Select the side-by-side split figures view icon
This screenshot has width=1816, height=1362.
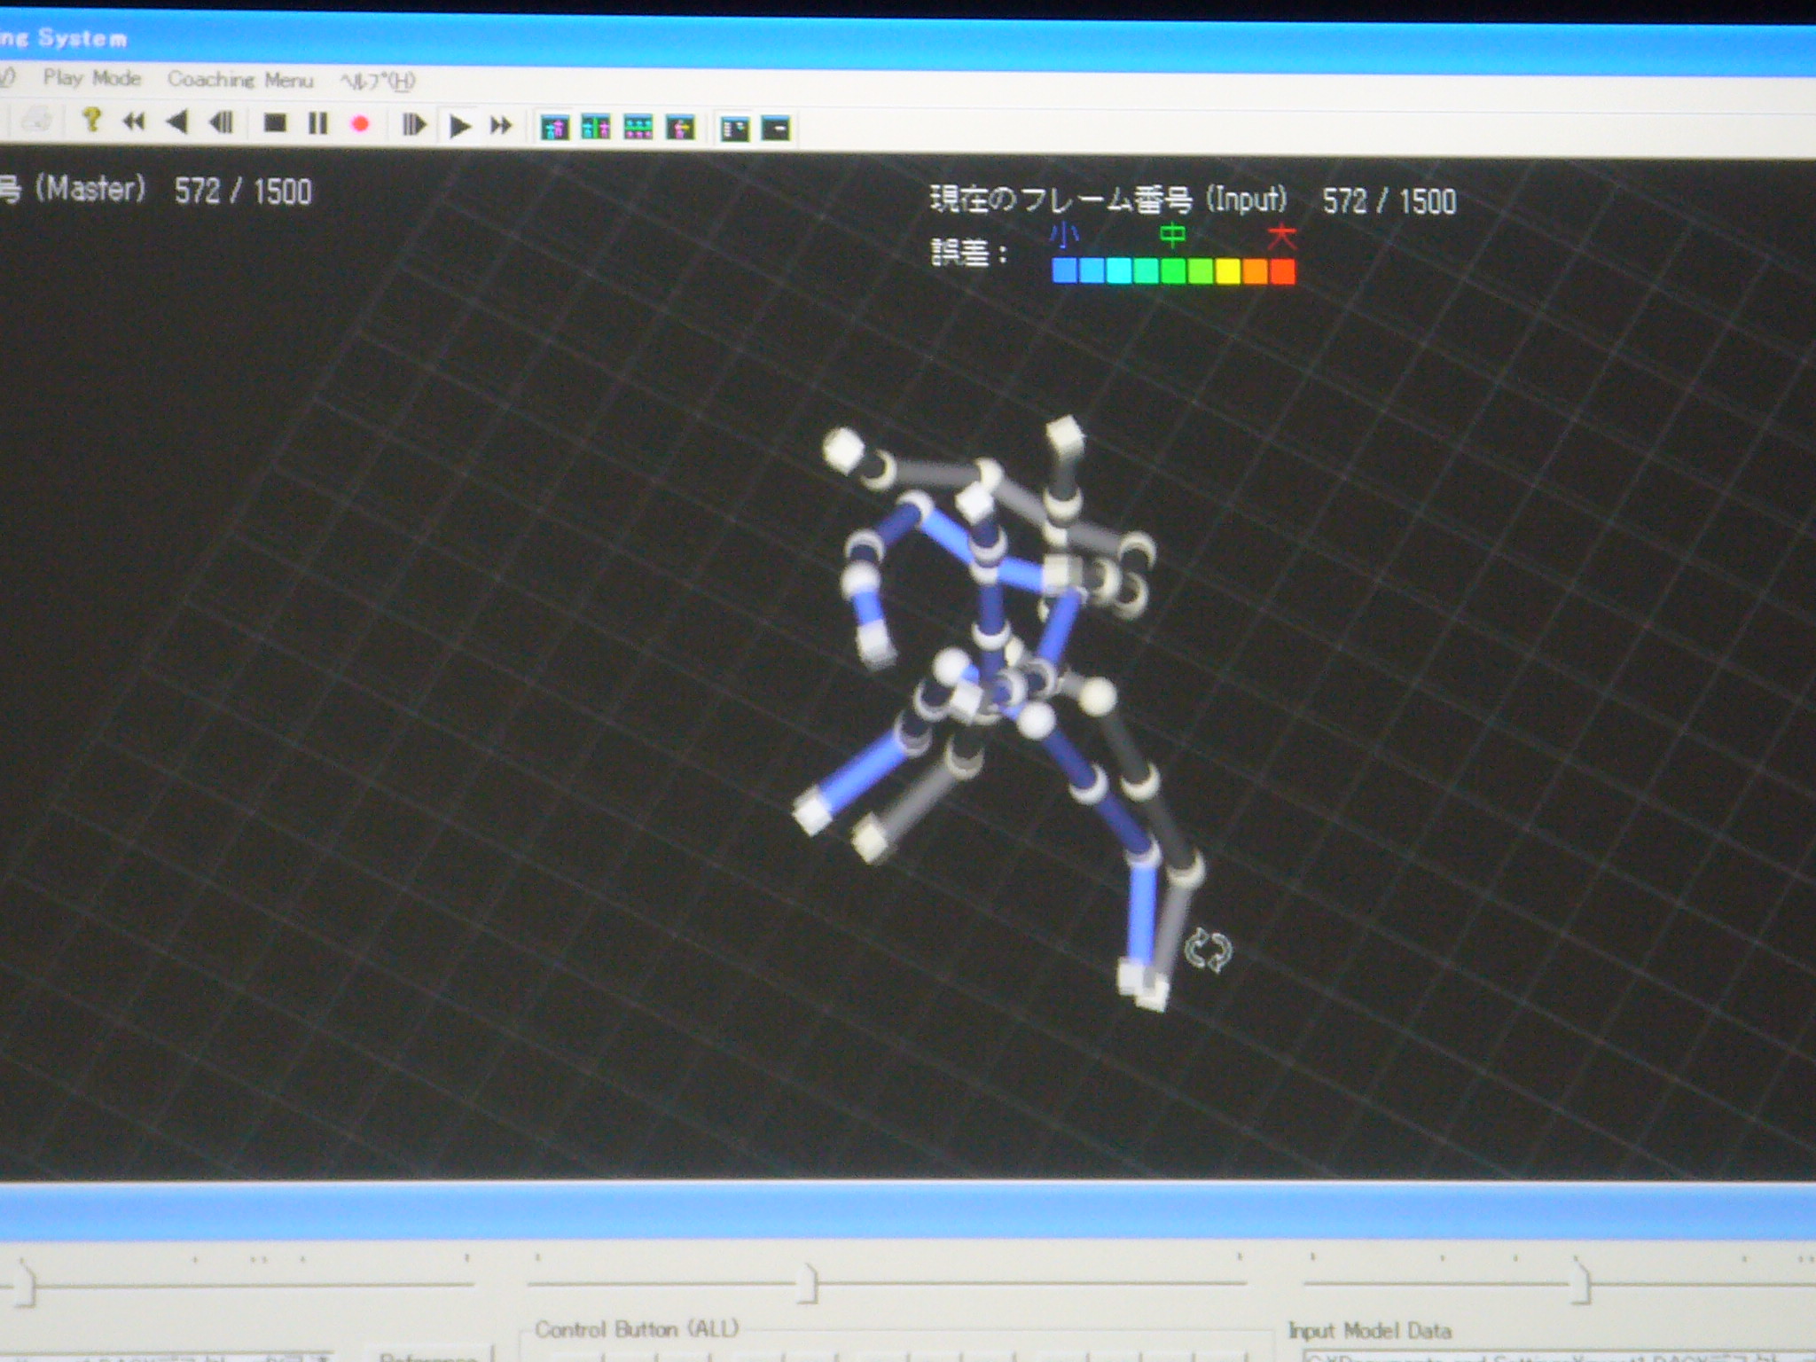pos(596,128)
